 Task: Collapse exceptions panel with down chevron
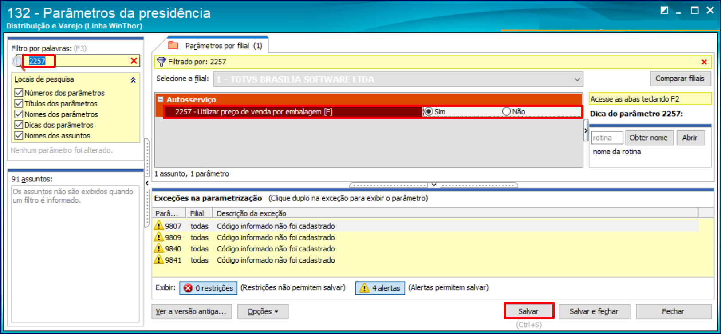(434, 185)
